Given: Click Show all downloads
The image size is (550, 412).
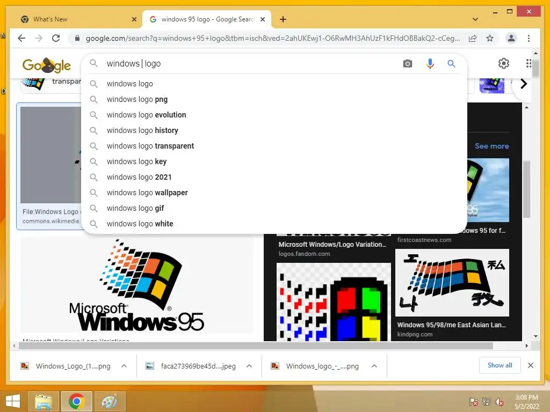Looking at the screenshot, I should click(500, 365).
